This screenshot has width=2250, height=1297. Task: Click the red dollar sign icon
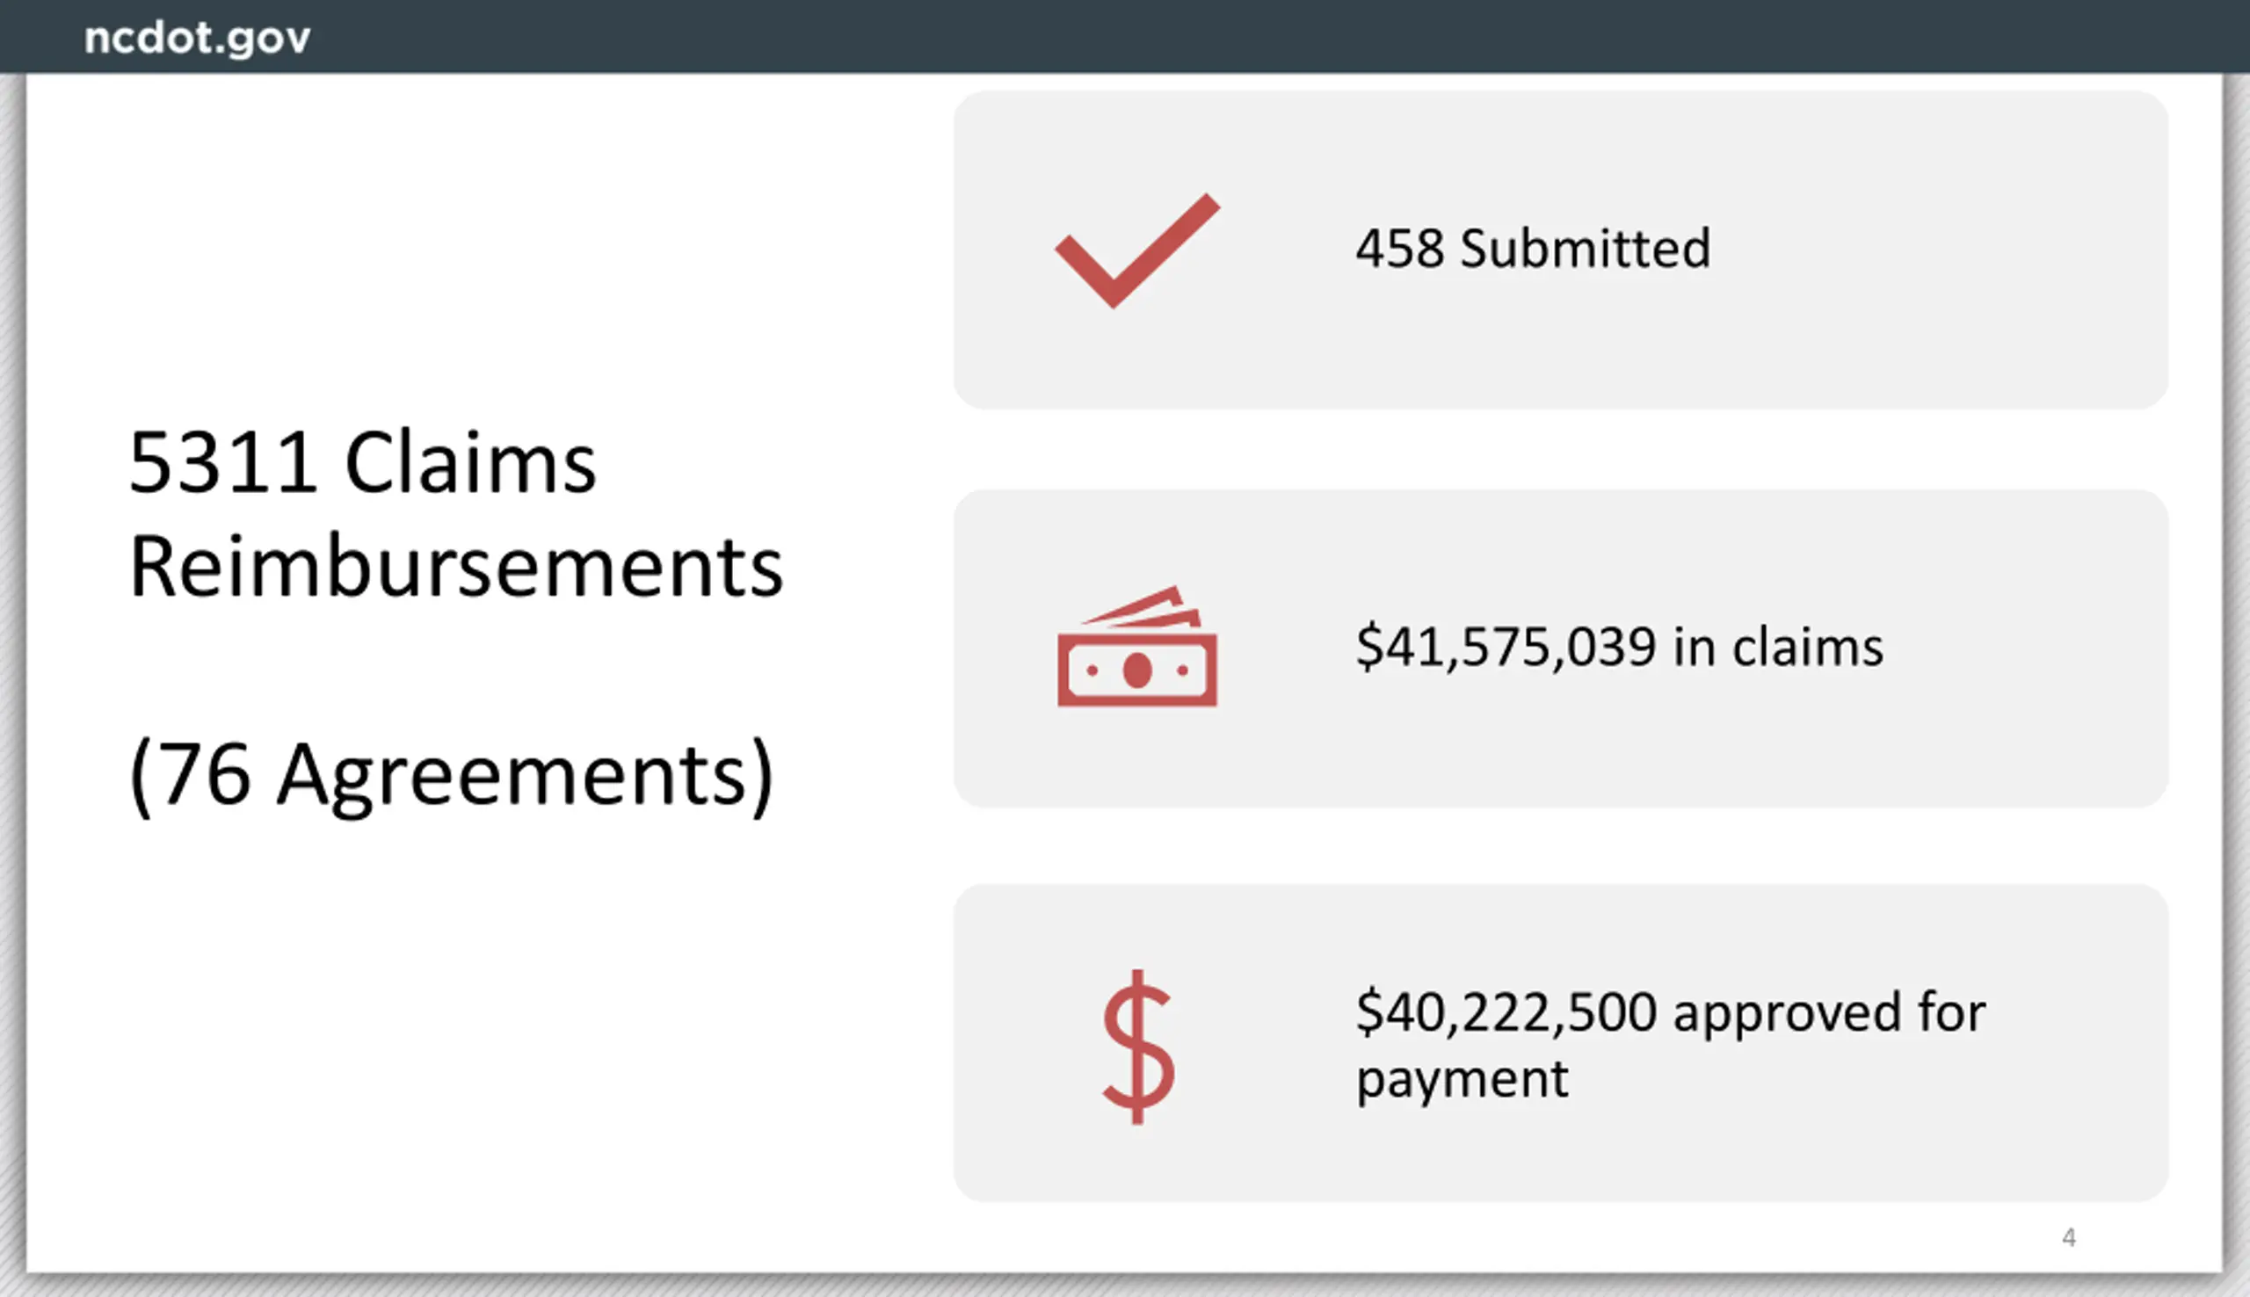[x=1137, y=1047]
